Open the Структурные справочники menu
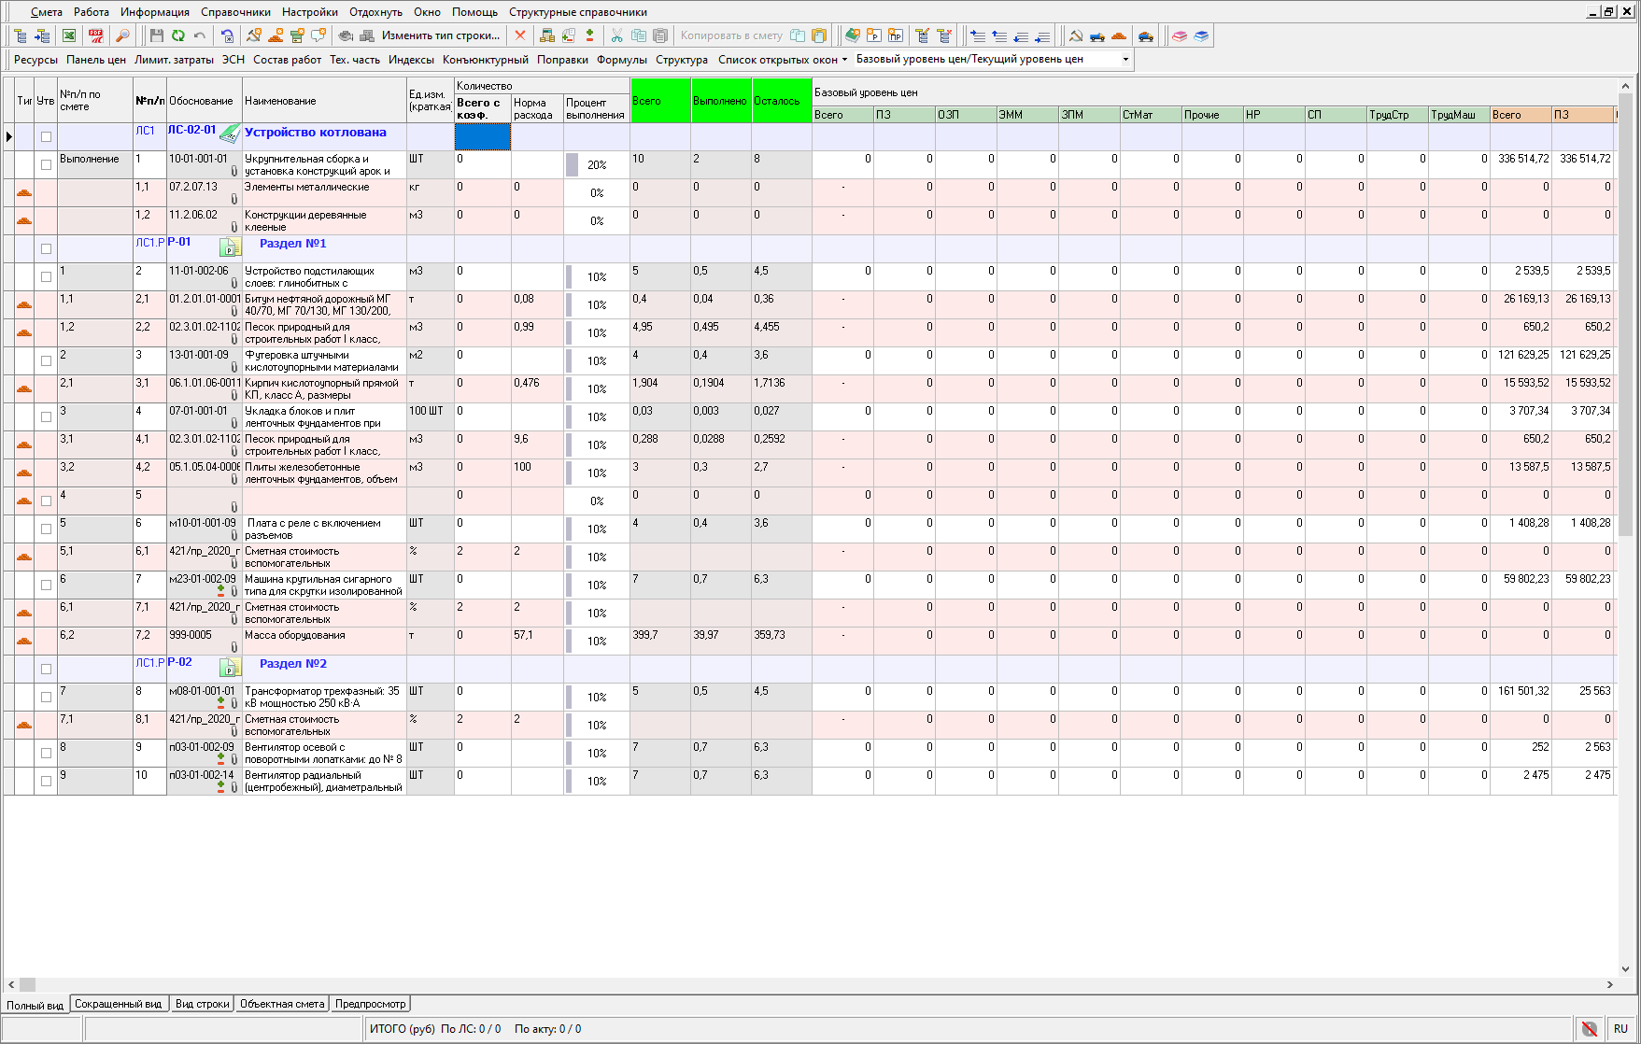Image resolution: width=1641 pixels, height=1044 pixels. click(578, 12)
